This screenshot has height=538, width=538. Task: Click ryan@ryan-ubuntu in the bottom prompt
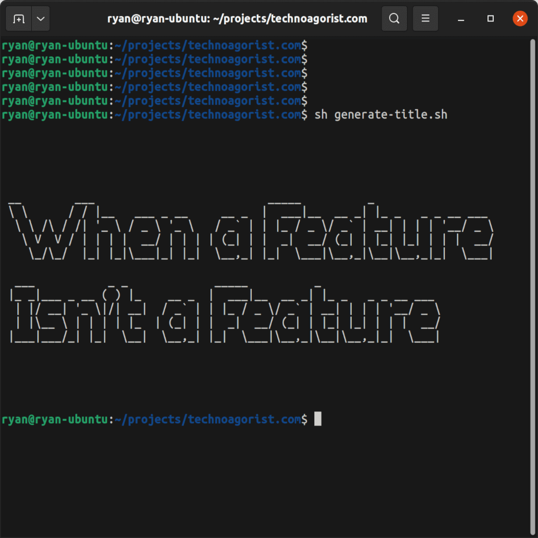[x=54, y=419]
